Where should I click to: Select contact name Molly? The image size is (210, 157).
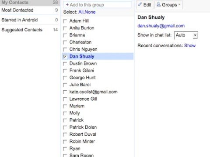74,113
